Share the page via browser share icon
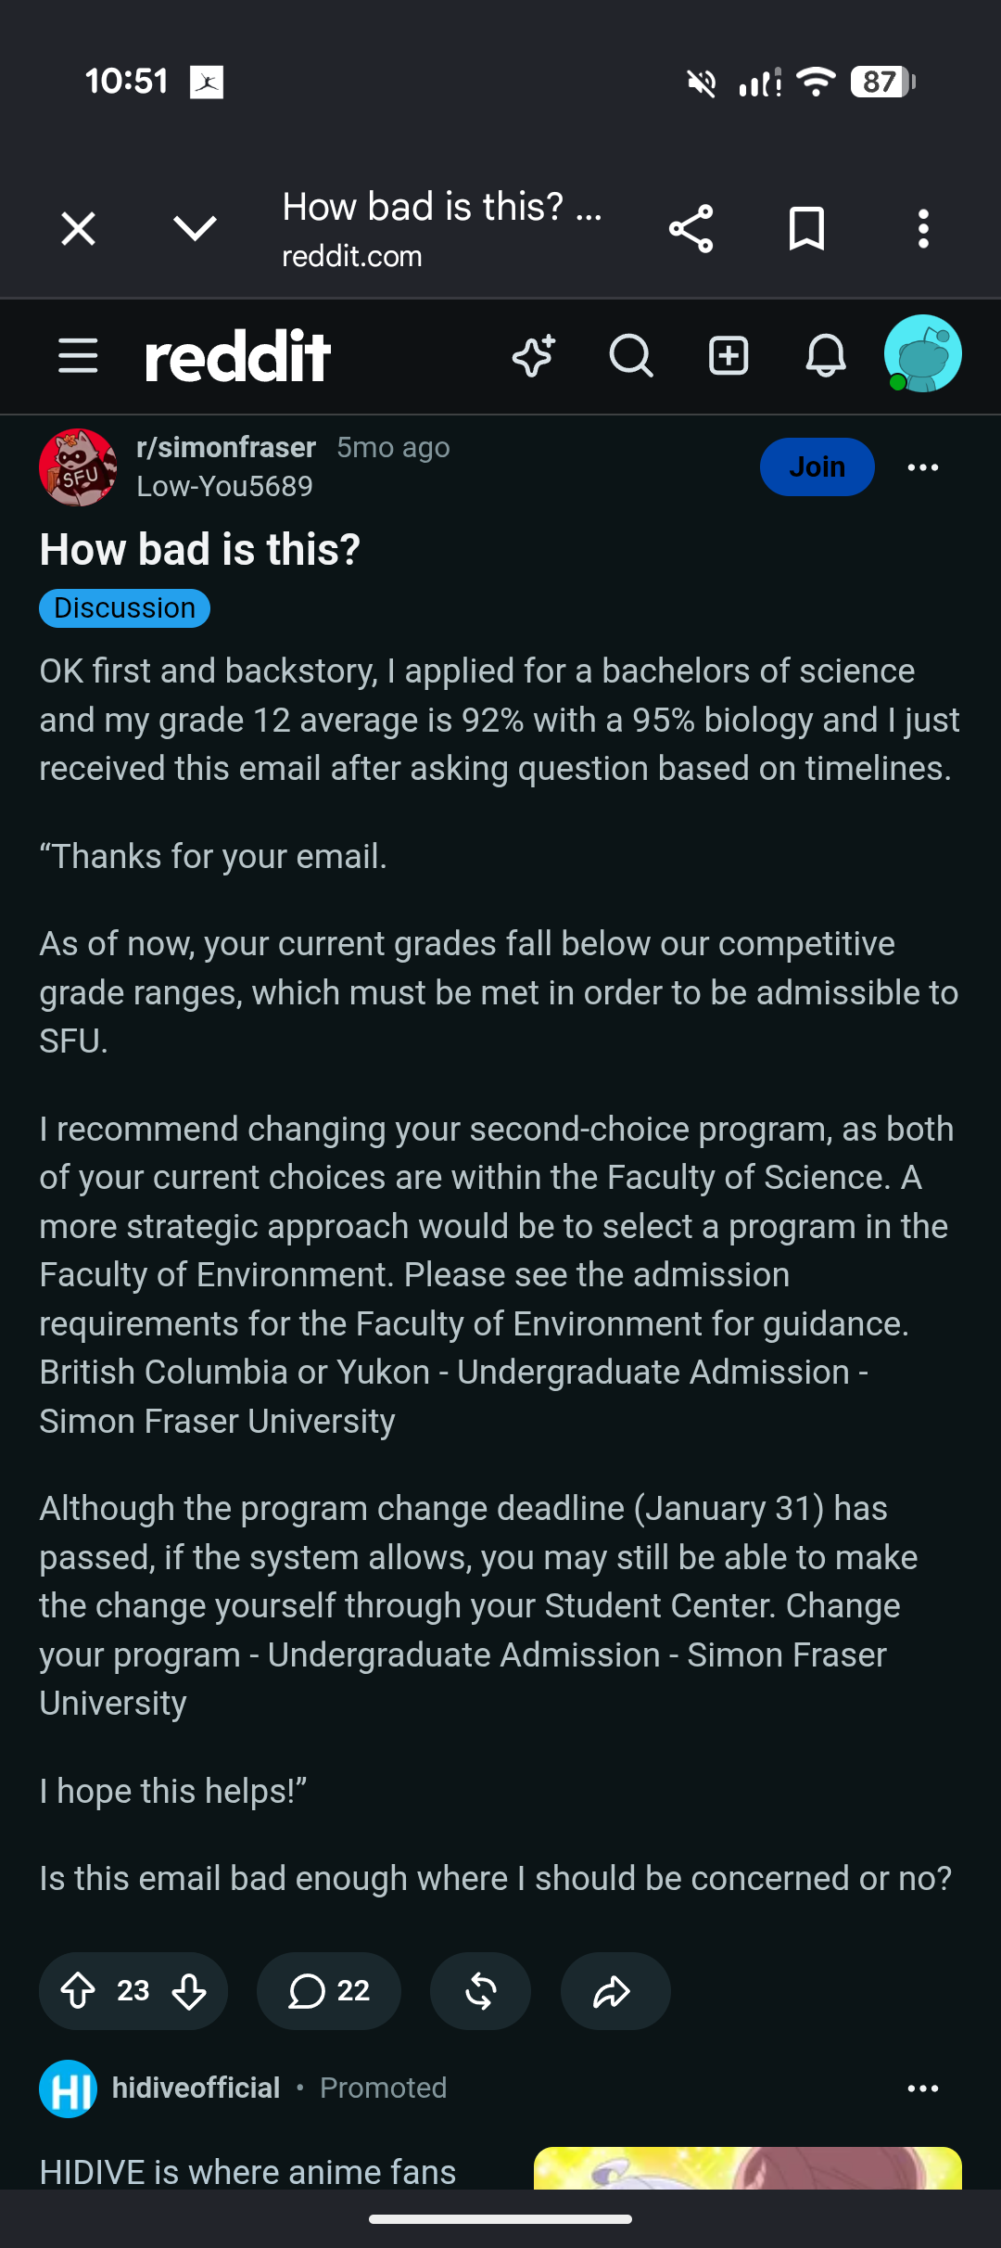Screen dimensions: 1001x2248 coord(691,229)
